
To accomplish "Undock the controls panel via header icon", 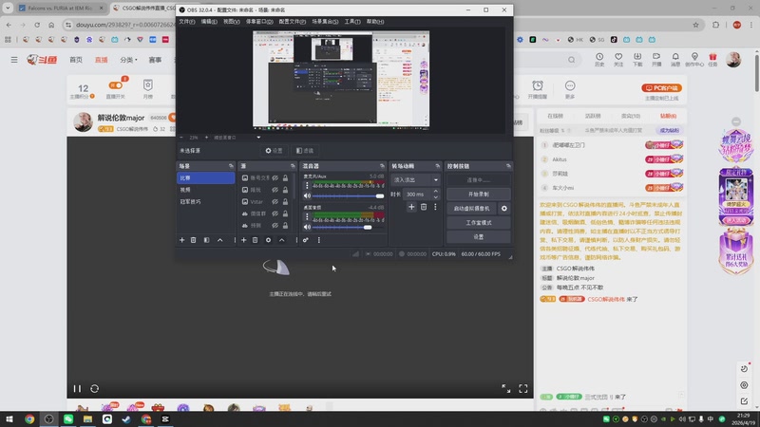I will (x=508, y=166).
